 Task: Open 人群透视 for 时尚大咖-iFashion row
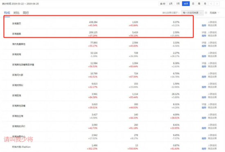coord(212,145)
